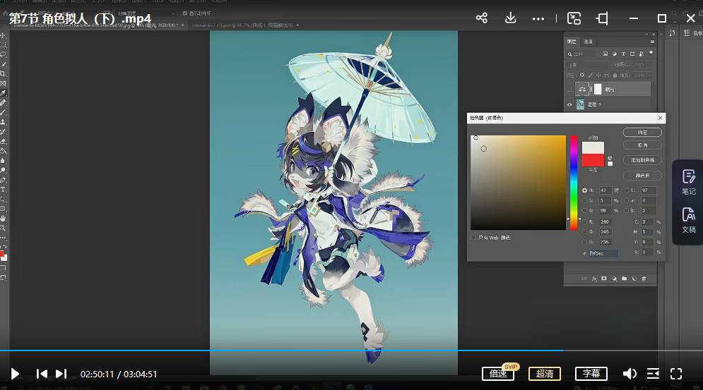Click the 确定 button in color picker
Image resolution: width=703 pixels, height=390 pixels.
point(642,132)
